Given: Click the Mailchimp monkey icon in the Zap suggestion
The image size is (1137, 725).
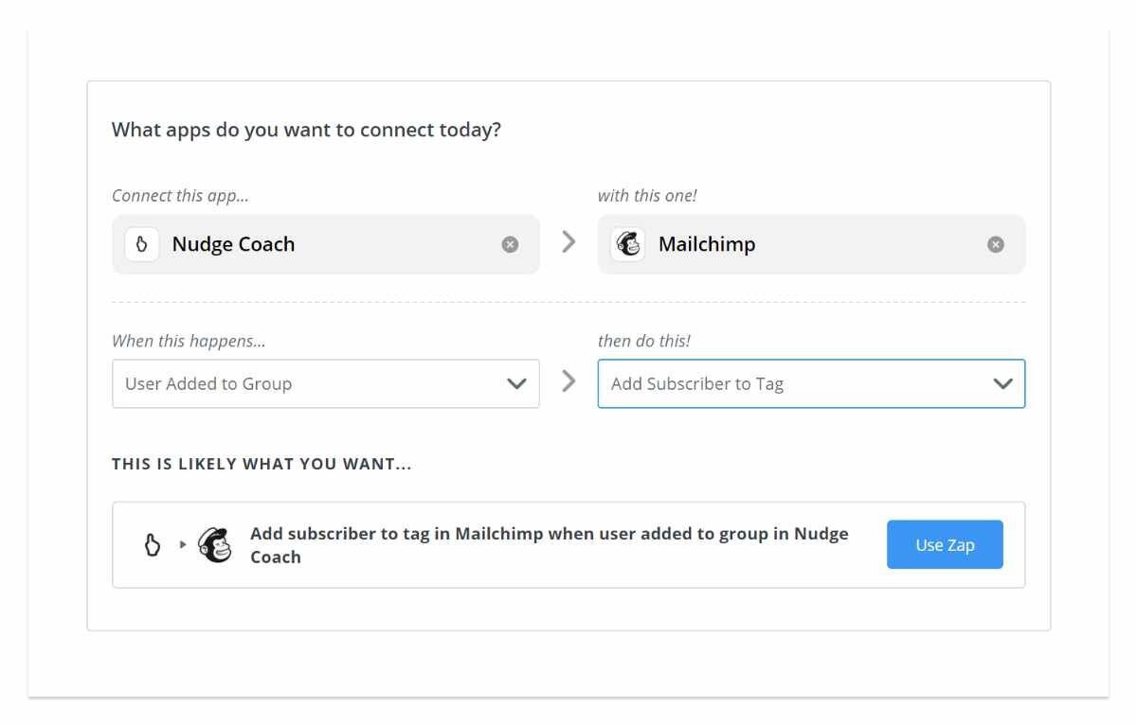Looking at the screenshot, I should [215, 545].
